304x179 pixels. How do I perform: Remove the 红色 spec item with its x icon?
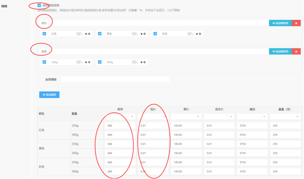click(x=86, y=34)
